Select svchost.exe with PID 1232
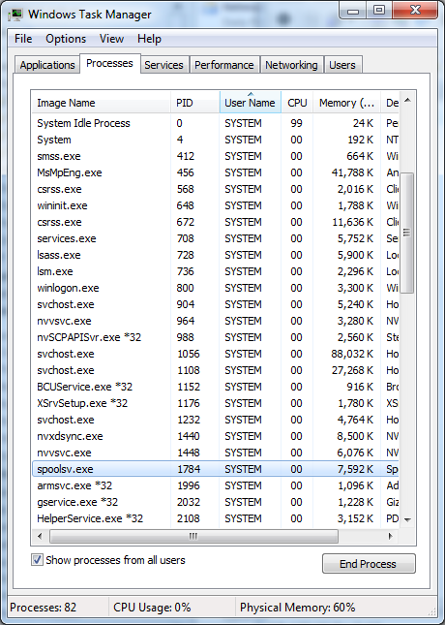Screen dimensions: 445x625 click(x=216, y=420)
